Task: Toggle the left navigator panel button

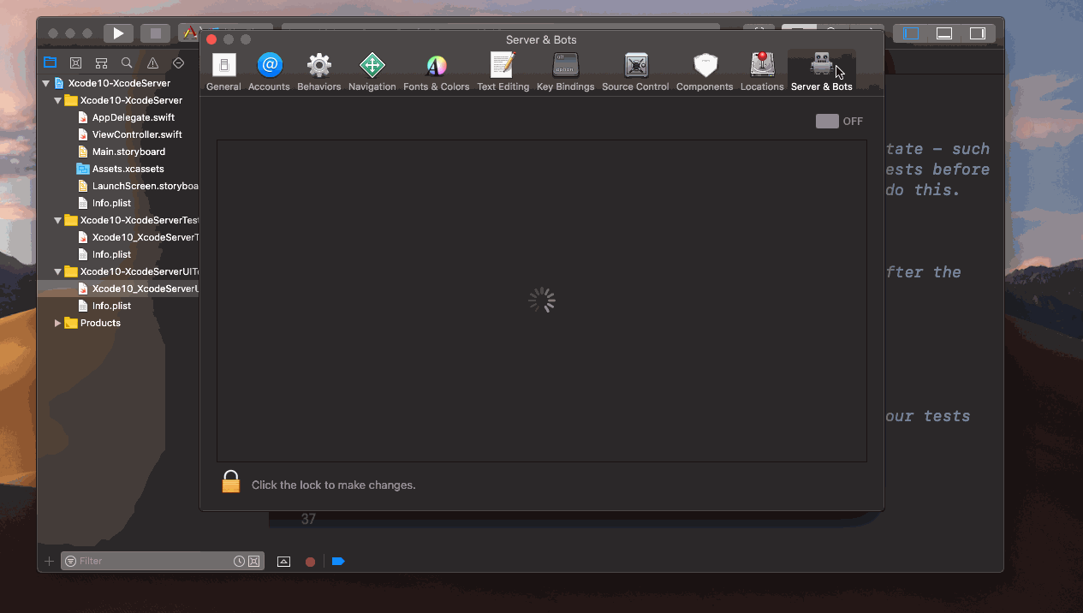Action: pyautogui.click(x=912, y=33)
